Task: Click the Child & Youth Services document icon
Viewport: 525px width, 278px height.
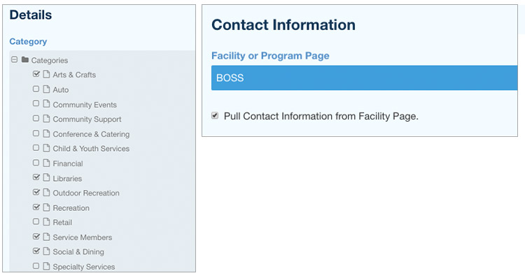Action: click(46, 148)
